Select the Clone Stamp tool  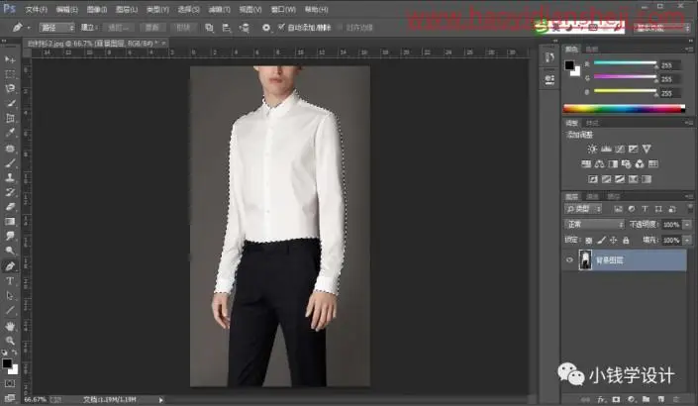pyautogui.click(x=10, y=177)
